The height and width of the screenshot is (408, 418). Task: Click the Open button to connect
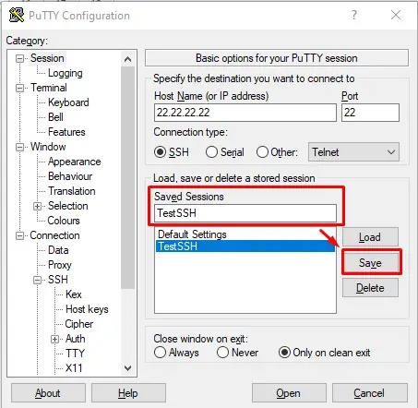(x=289, y=393)
